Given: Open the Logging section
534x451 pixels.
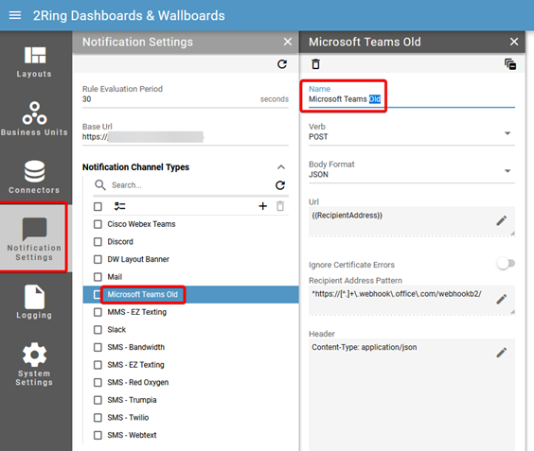Looking at the screenshot, I should (x=34, y=302).
